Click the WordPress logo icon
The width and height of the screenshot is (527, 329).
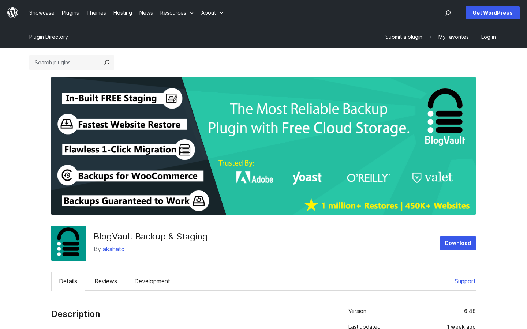[x=13, y=13]
